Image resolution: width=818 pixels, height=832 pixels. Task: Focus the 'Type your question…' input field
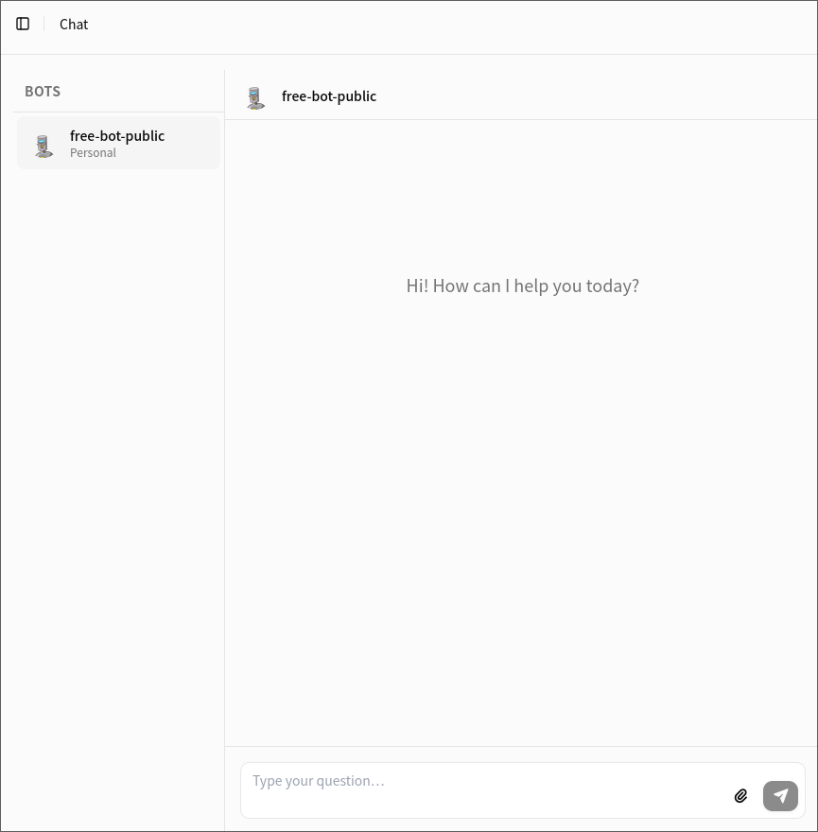482,782
